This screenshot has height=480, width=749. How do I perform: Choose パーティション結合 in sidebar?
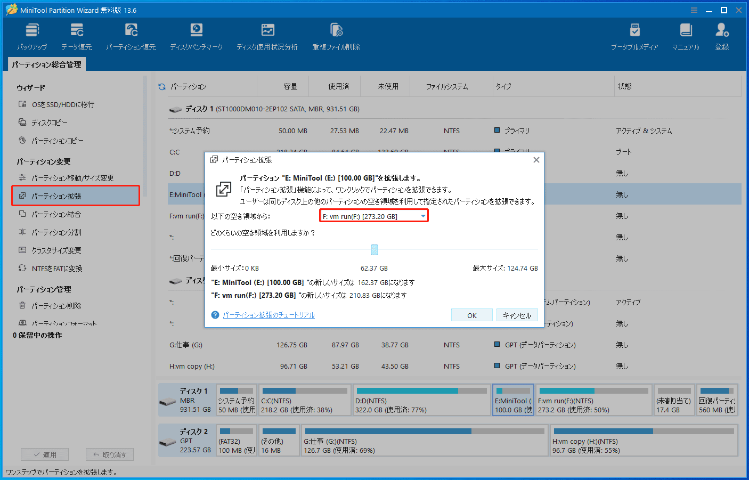[56, 214]
